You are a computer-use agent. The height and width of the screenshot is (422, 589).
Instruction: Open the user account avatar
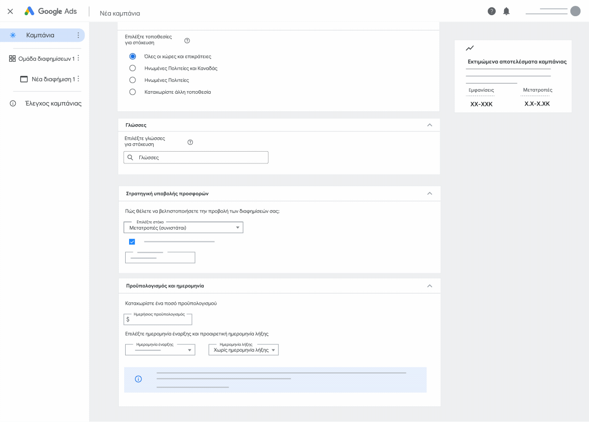click(x=575, y=11)
